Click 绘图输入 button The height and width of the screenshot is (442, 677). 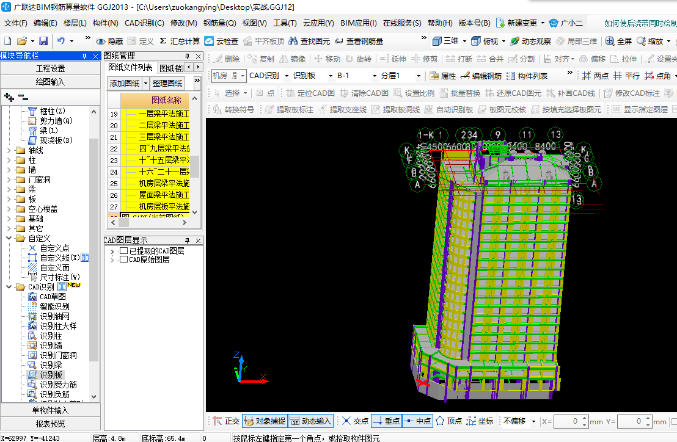click(x=51, y=81)
